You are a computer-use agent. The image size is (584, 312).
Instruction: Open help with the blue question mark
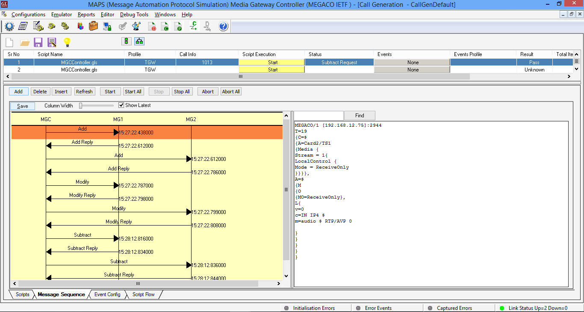[223, 27]
